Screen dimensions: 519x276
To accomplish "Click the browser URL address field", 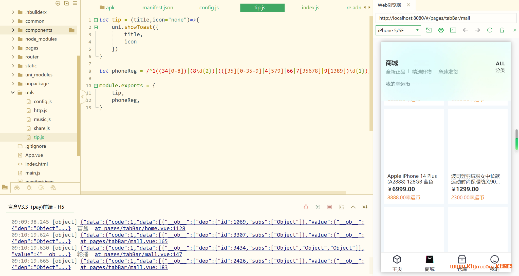I will pyautogui.click(x=446, y=18).
